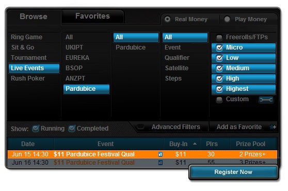Select the Play Money radio button
Screen dimensions: 288x191
[227, 19]
